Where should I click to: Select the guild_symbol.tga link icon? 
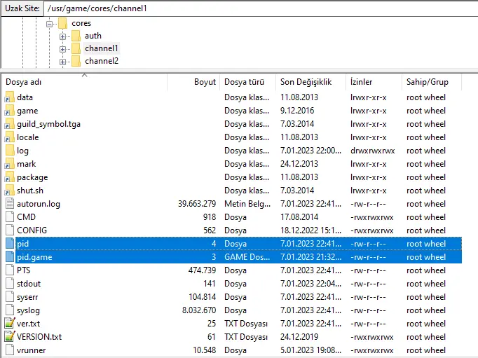click(9, 124)
